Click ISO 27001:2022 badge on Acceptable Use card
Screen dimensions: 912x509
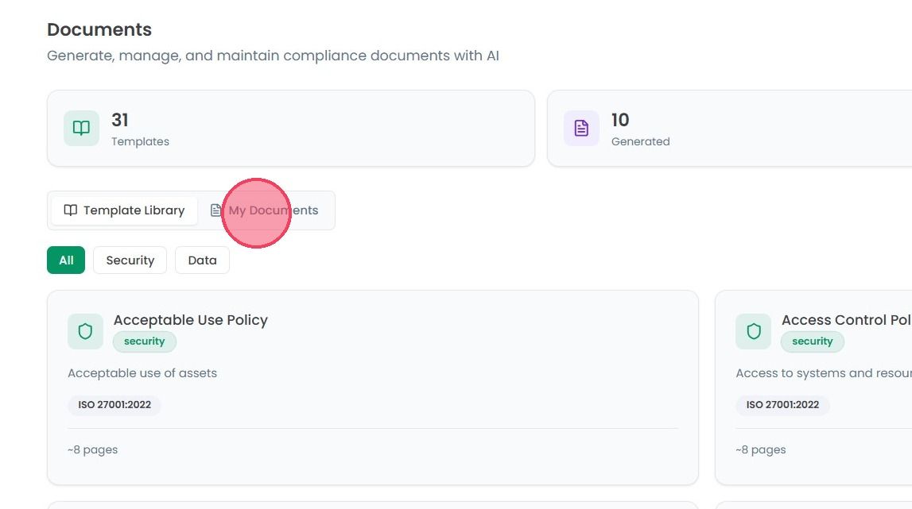click(114, 404)
